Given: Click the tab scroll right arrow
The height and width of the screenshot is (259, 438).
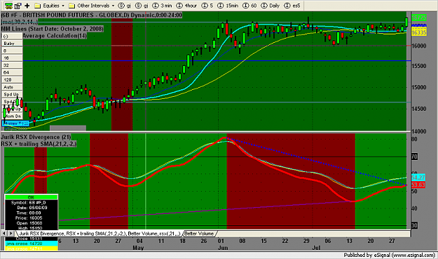Looking at the screenshot, I should click(x=11, y=233).
